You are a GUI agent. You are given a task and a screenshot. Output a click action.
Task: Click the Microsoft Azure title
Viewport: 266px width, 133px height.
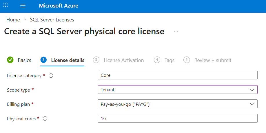(59, 6)
